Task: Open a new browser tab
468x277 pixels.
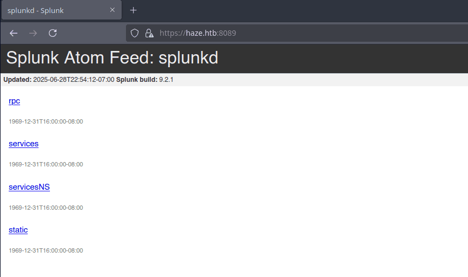Action: 134,10
